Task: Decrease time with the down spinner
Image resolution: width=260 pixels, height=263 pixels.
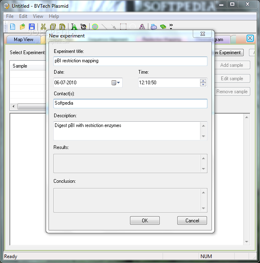Action: click(203, 84)
